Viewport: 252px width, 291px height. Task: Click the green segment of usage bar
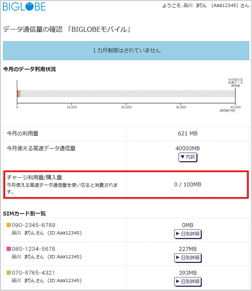[20, 93]
